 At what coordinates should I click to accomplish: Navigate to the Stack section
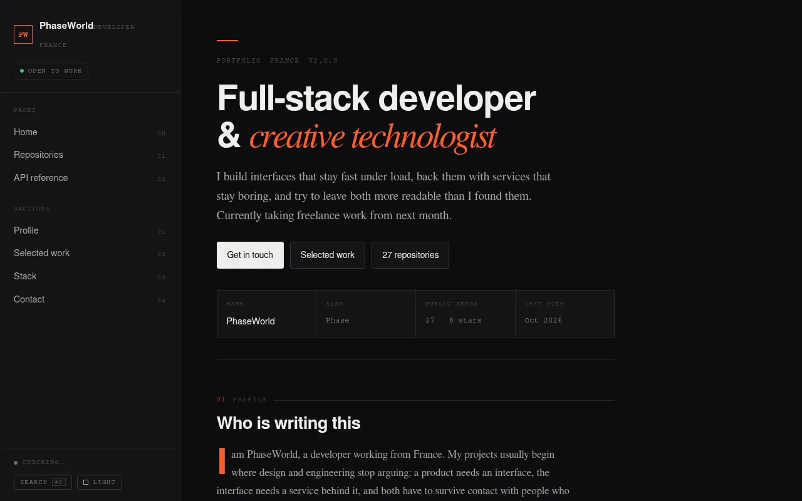pyautogui.click(x=90, y=276)
